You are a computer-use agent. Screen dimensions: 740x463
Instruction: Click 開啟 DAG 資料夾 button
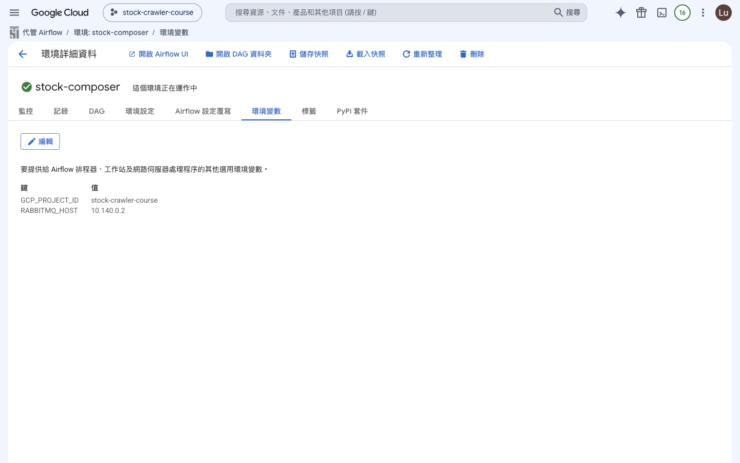(x=238, y=54)
